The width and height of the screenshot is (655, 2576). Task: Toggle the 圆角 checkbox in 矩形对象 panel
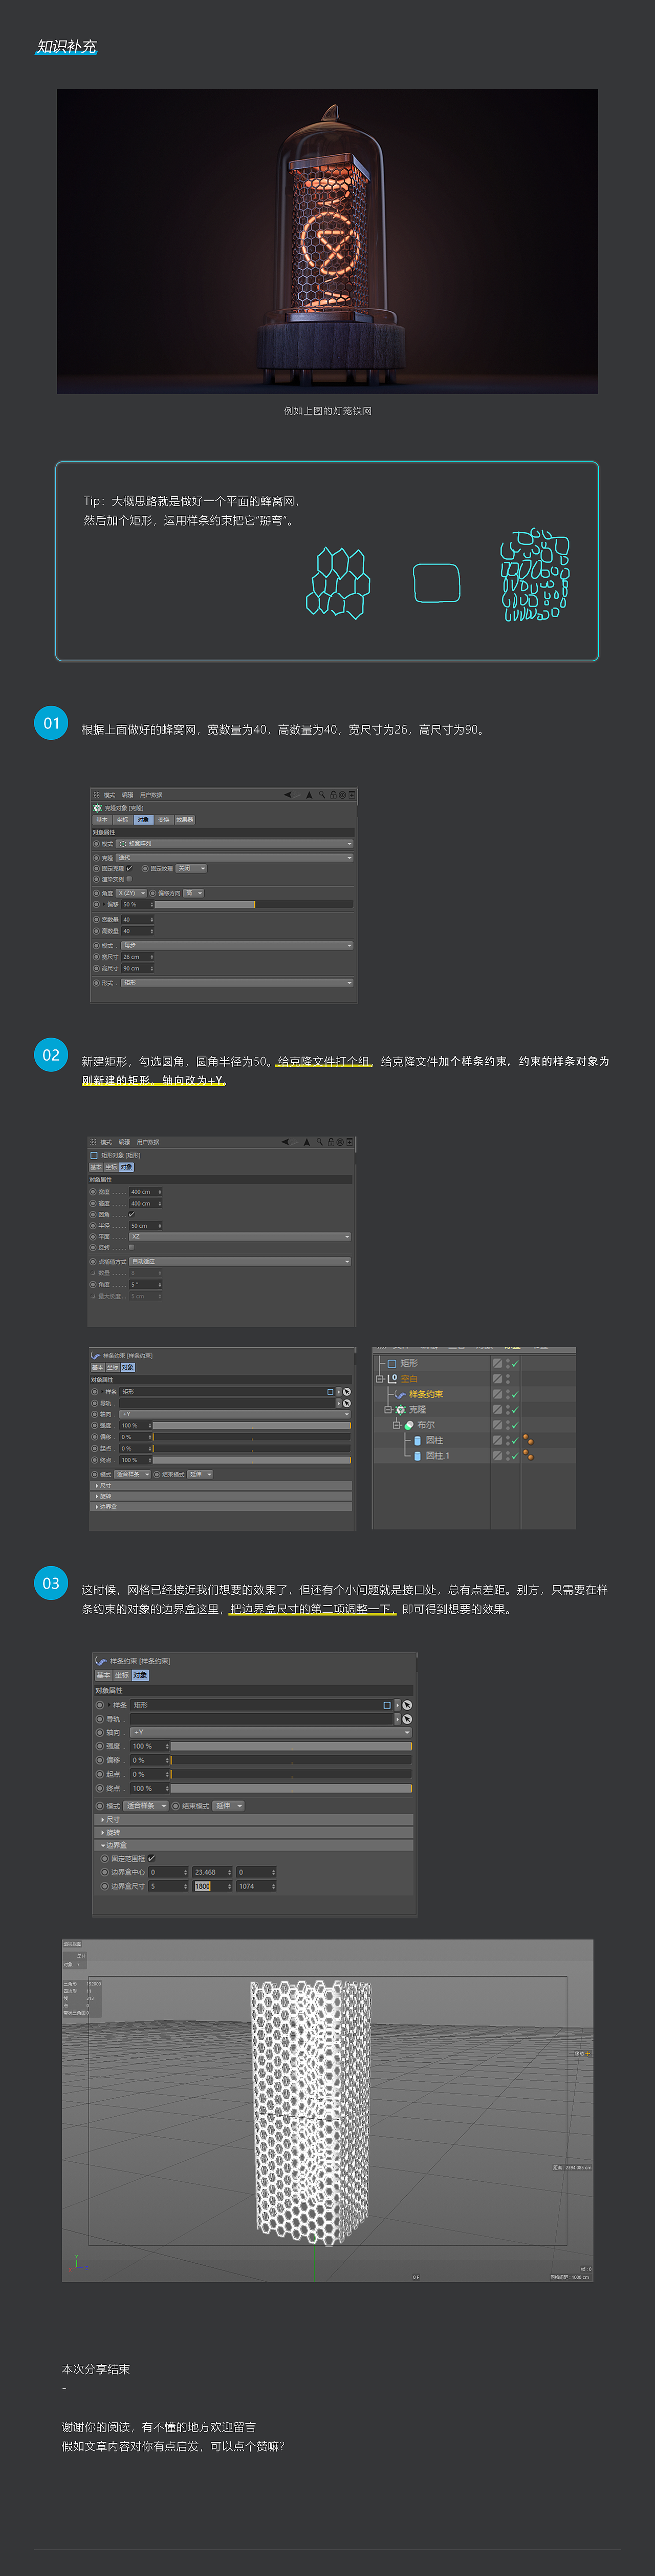point(132,1214)
